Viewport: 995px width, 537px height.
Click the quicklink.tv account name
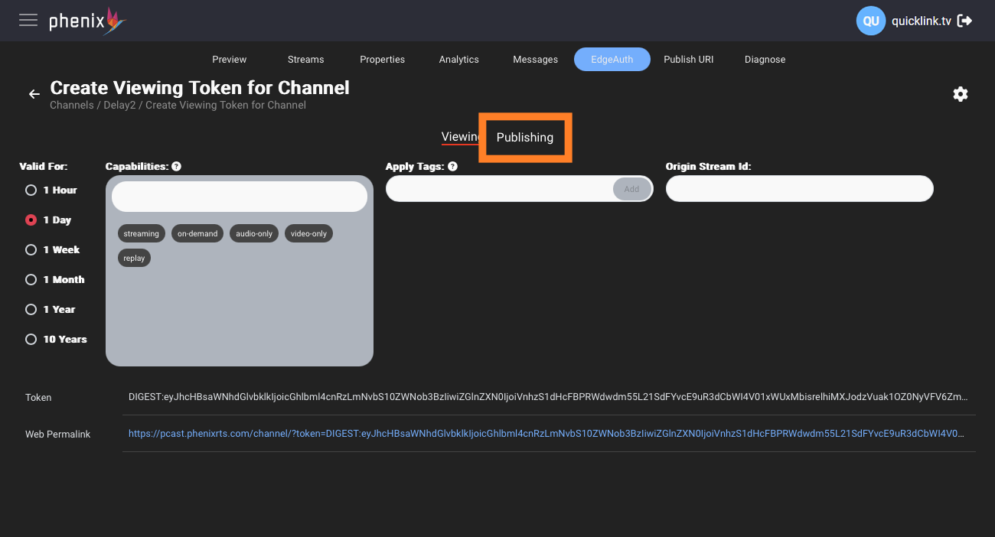922,21
